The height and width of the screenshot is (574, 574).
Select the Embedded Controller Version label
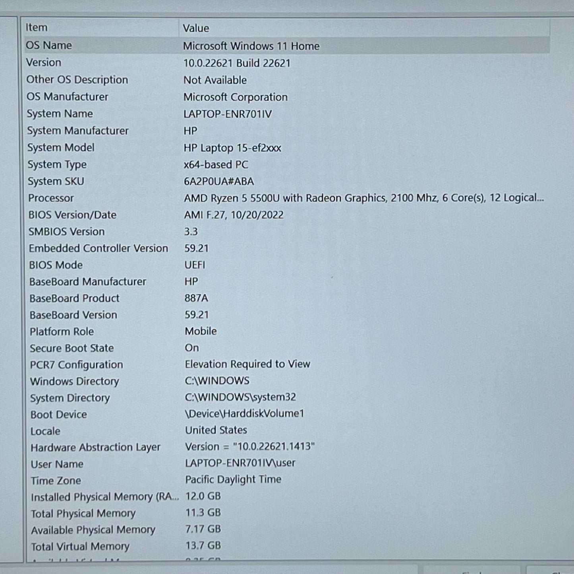[x=99, y=248]
